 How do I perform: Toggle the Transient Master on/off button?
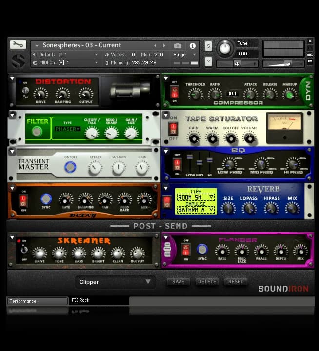tap(70, 167)
